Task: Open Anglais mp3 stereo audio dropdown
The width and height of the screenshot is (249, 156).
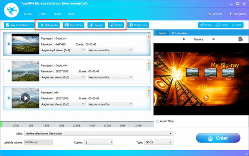Action: (x=63, y=50)
